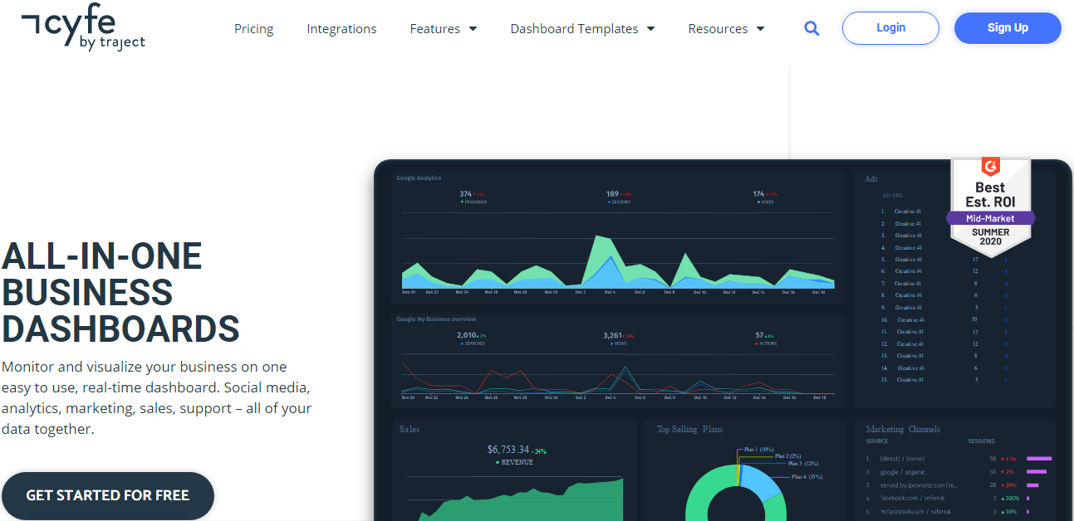The width and height of the screenshot is (1074, 521).
Task: Click the Ads widget title
Action: [871, 179]
